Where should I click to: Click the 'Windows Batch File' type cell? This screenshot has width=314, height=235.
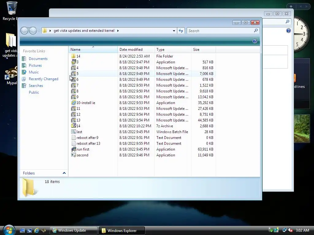pyautogui.click(x=172, y=132)
